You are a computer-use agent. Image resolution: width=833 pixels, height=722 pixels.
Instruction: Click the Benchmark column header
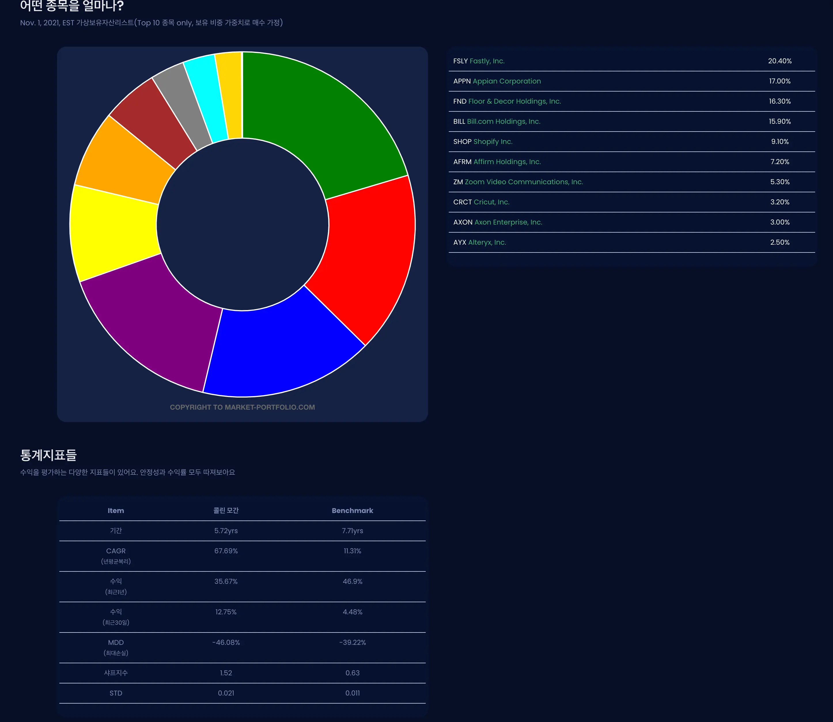tap(352, 510)
